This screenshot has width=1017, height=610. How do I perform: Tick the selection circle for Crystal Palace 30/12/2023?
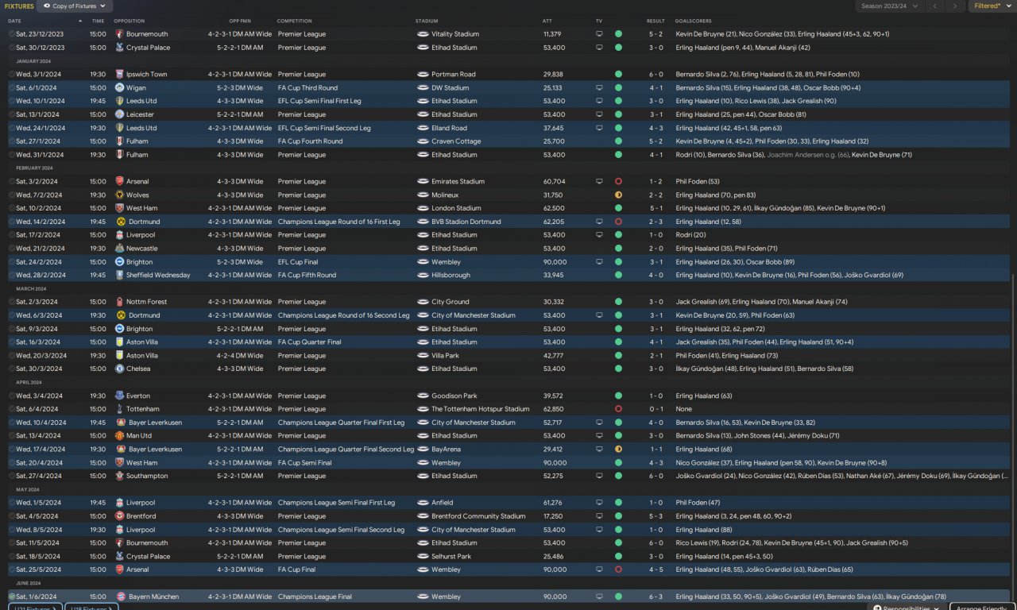click(12, 48)
